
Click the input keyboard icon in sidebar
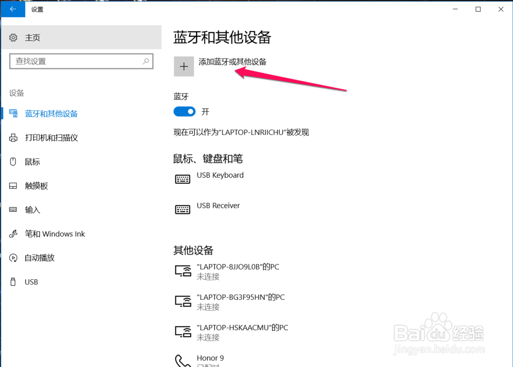[13, 210]
